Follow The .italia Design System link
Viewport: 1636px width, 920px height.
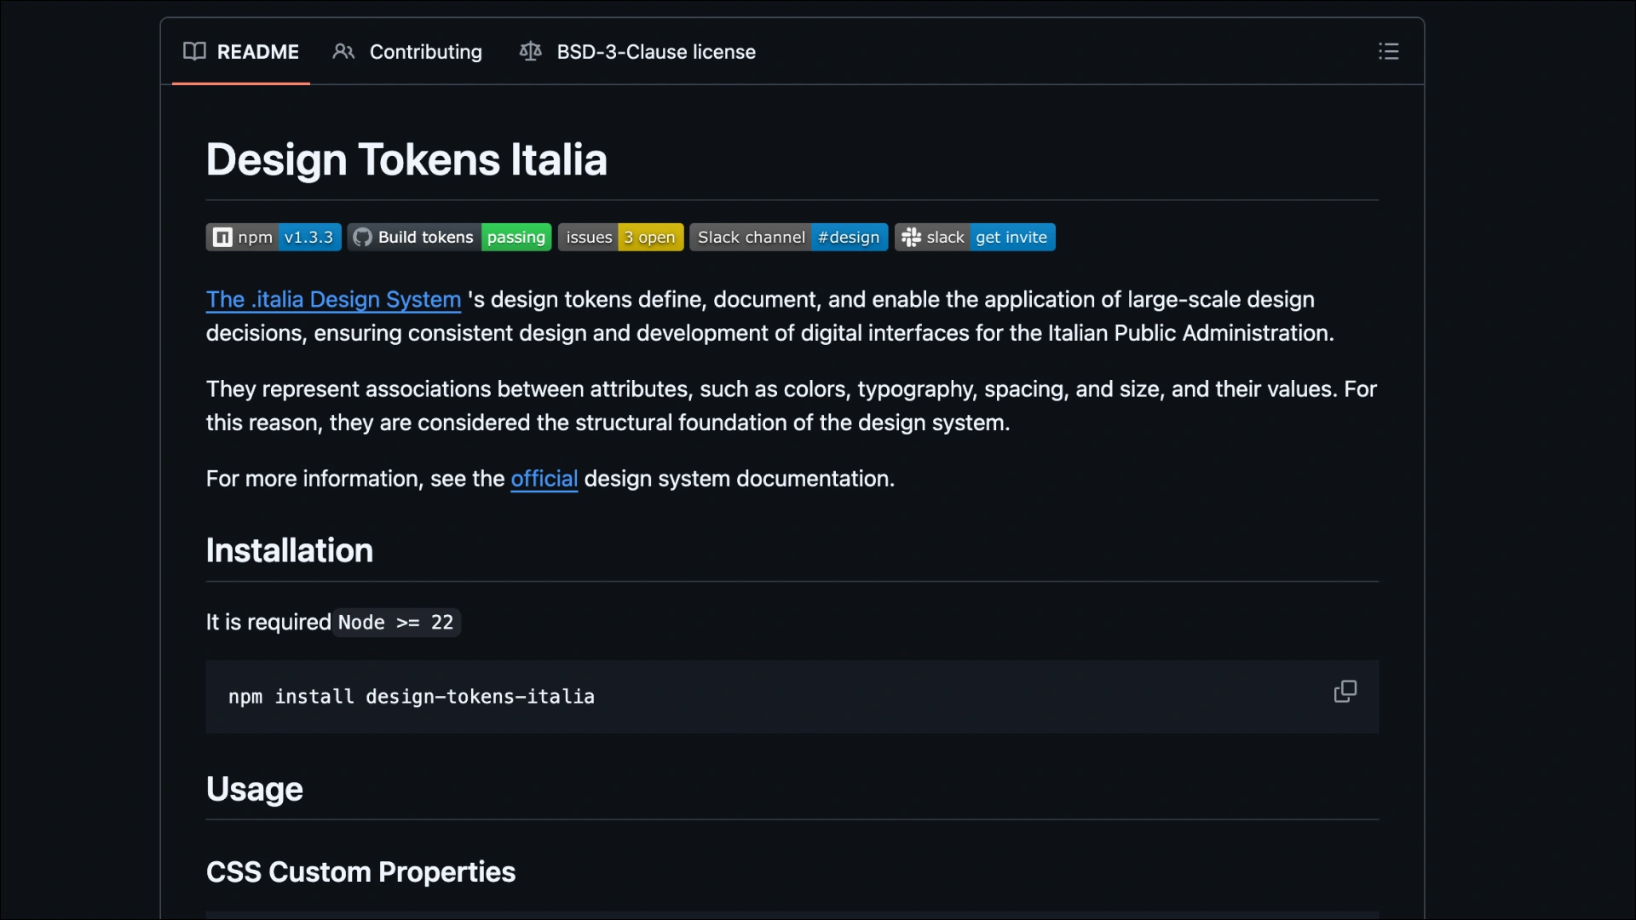point(333,300)
